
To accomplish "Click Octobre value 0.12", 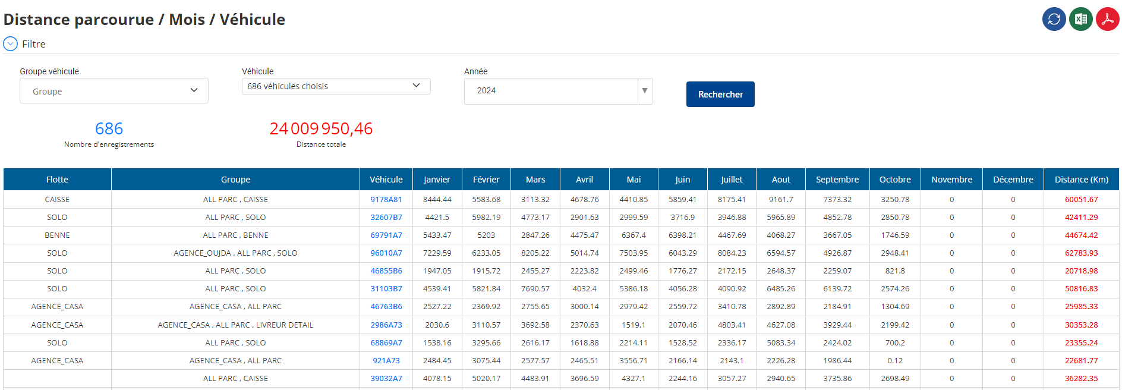I will (895, 361).
